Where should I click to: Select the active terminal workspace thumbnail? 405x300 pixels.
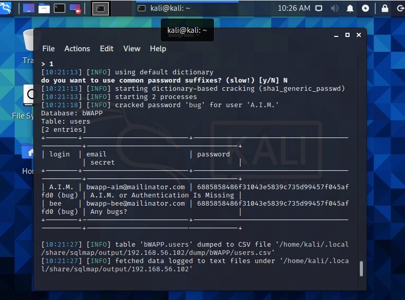point(101,9)
